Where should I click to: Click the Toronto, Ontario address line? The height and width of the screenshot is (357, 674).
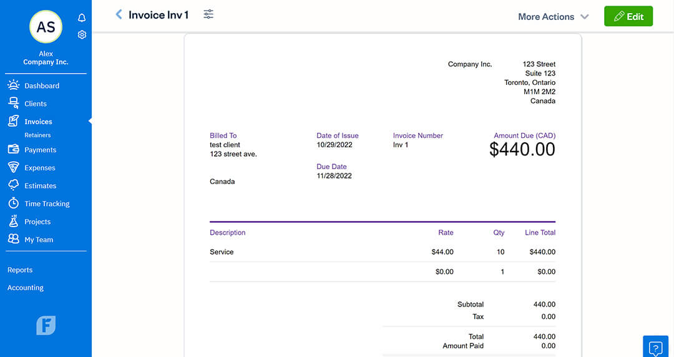tap(530, 82)
